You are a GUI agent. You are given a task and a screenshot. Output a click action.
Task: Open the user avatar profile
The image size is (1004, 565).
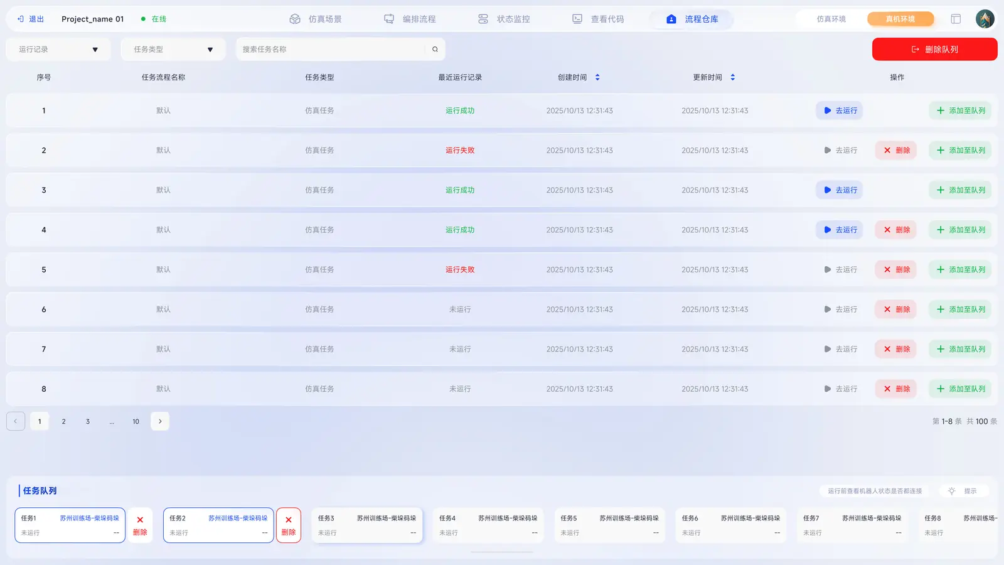985,19
